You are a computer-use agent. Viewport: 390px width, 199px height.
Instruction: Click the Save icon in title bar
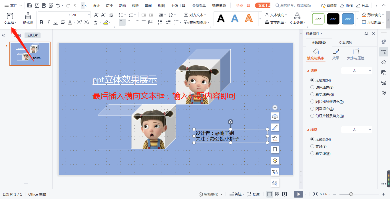[x=30, y=5]
